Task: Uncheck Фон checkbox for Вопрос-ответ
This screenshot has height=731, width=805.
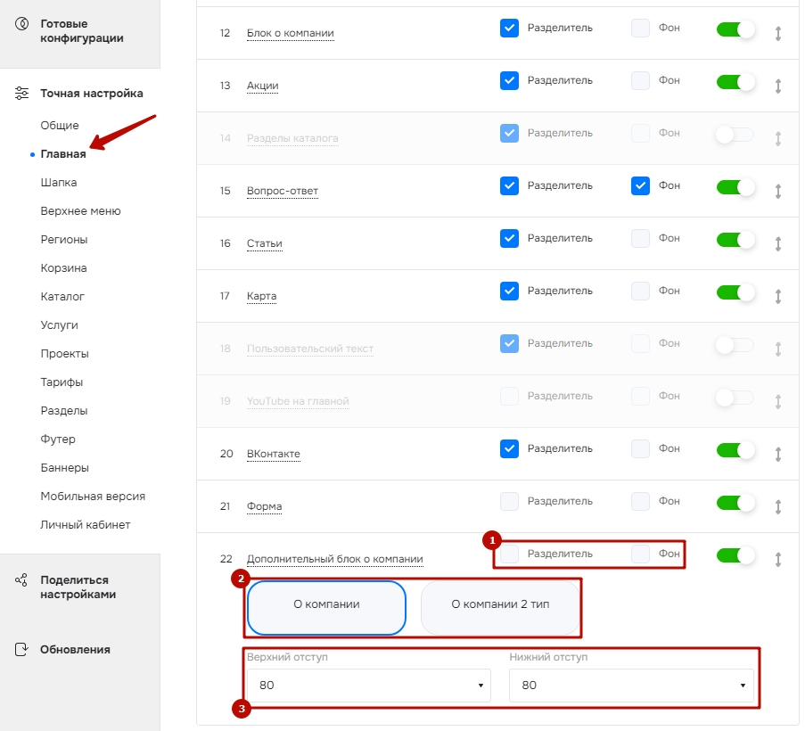Action: 640,185
